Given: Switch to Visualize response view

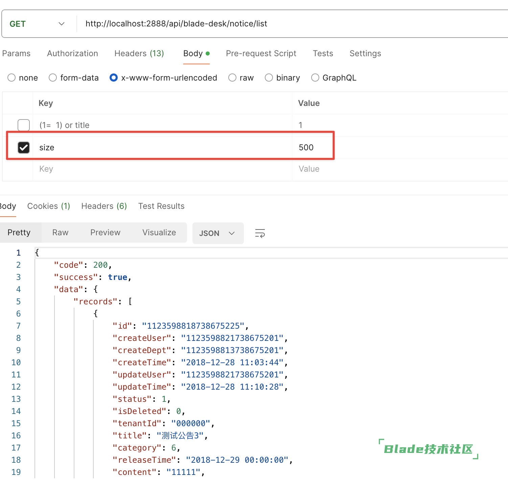Looking at the screenshot, I should (x=159, y=233).
